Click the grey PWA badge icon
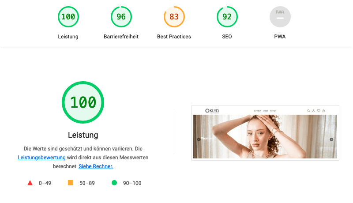This screenshot has height=203, width=353. pyautogui.click(x=280, y=17)
